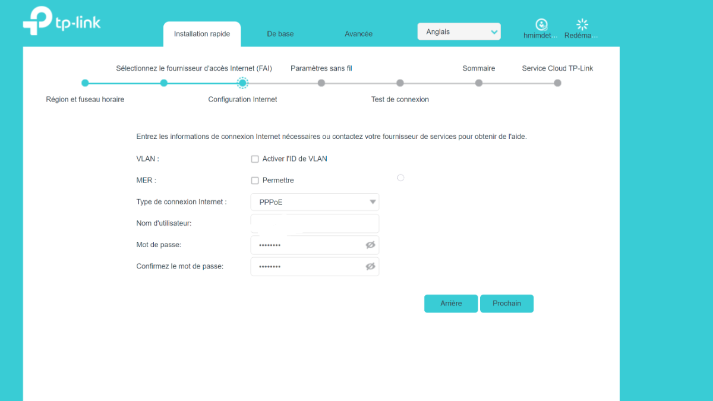Switch to the De base tab
The height and width of the screenshot is (401, 713).
coord(280,34)
